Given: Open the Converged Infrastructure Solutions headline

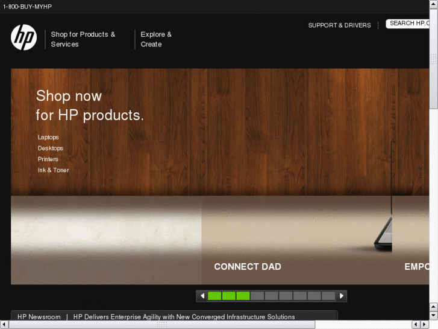Looking at the screenshot, I should click(184, 317).
